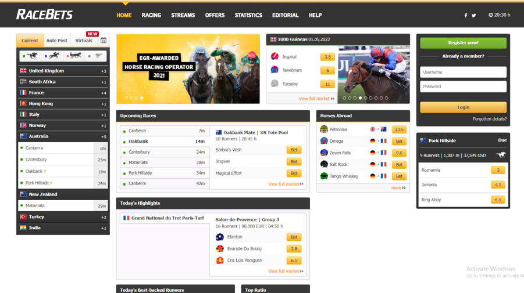The height and width of the screenshot is (293, 524).
Task: Open the RaceBets Facebook page icon
Action: point(465,16)
